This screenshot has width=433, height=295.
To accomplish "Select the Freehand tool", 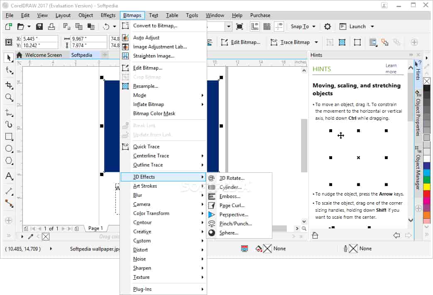I will 9,112.
